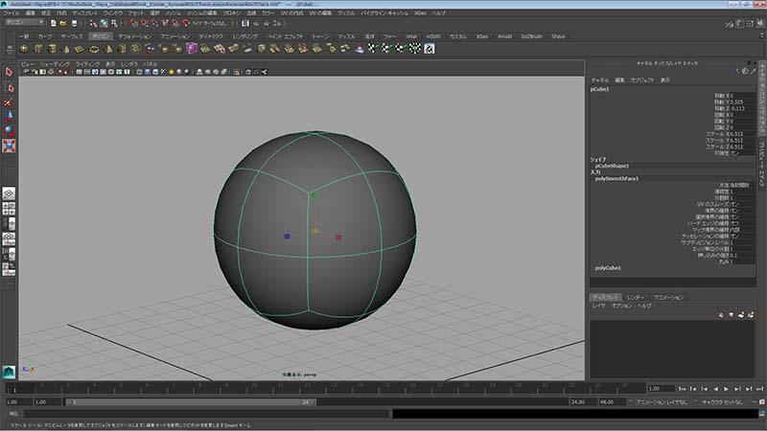Click the go to end button
This screenshot has height=431, width=767.
(759, 389)
